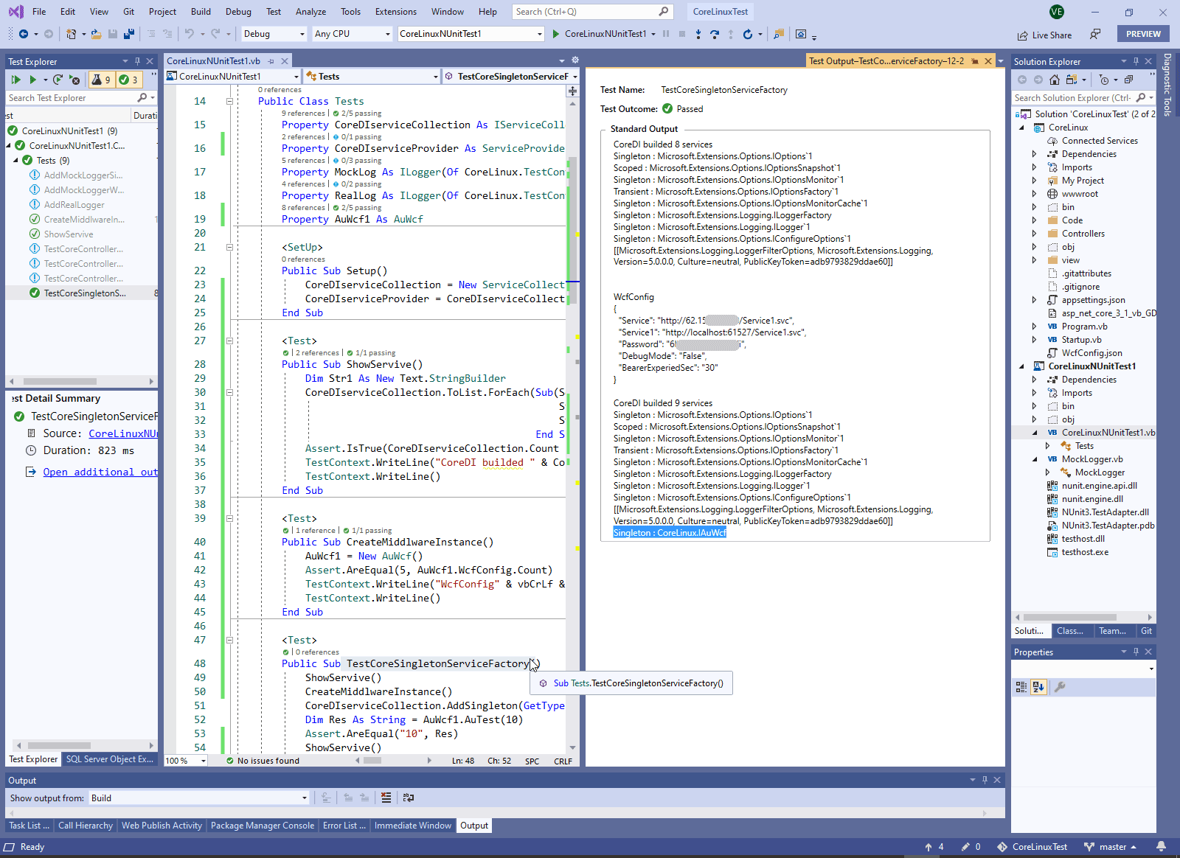Switch to the Package Manager Console tab
This screenshot has width=1180, height=858.
click(263, 826)
